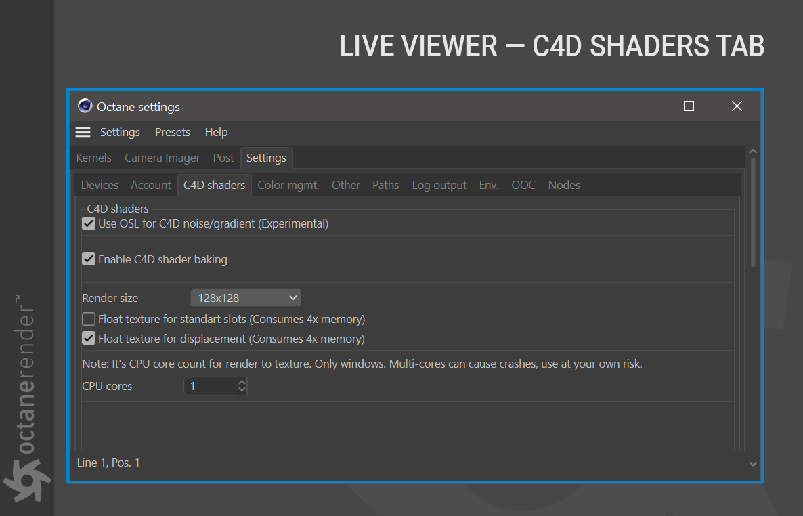Image resolution: width=803 pixels, height=516 pixels.
Task: Open the OOC sub-tab
Action: (523, 185)
